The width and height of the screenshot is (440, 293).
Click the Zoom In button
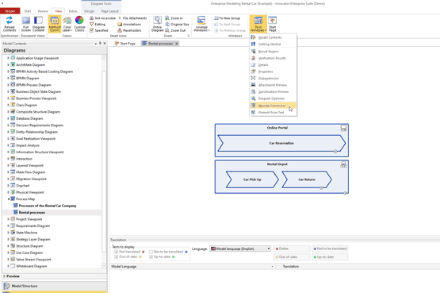pyautogui.click(x=174, y=18)
